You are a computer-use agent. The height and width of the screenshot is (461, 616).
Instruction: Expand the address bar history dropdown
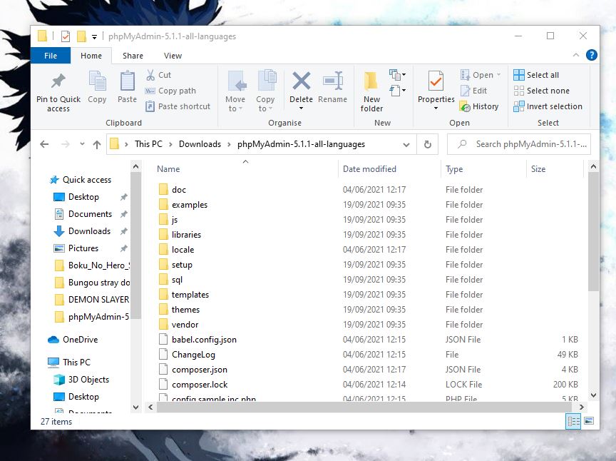click(406, 144)
